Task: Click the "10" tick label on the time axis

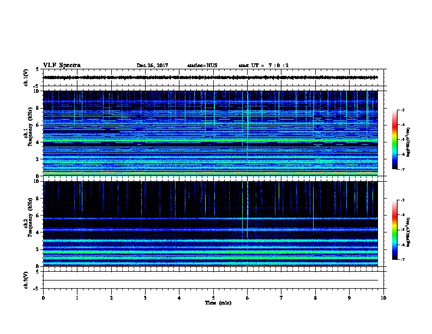Action: (383, 297)
